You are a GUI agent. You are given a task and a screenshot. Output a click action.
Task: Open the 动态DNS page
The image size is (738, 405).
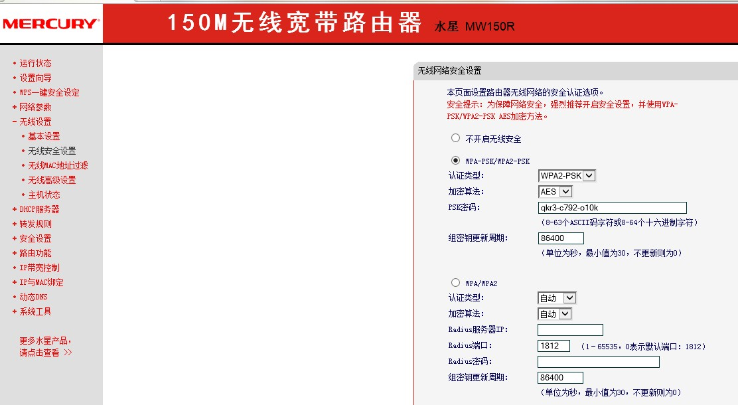click(x=33, y=297)
